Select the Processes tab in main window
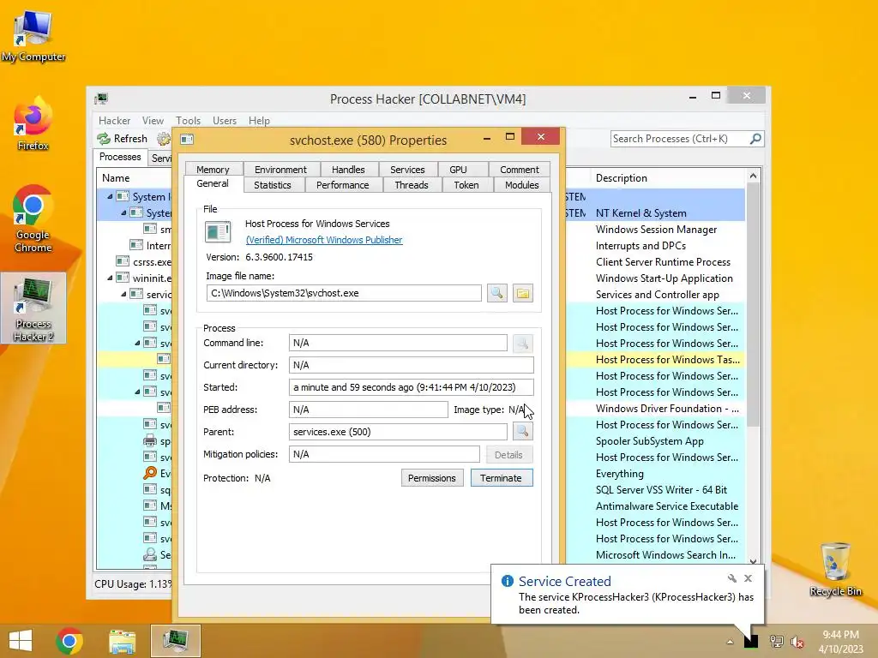The height and width of the screenshot is (658, 878). [x=120, y=157]
